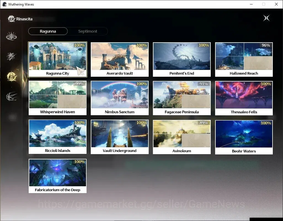Close the exploration panel with X icon
283x221 pixels.
pos(266,18)
